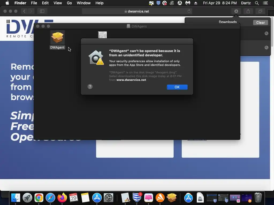
Task: Open Calendar from the Dock
Action: [x=74, y=198]
